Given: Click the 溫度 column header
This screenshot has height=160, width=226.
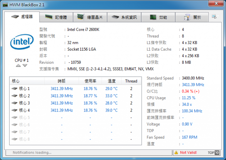Looking at the screenshot, I should pos(112,81).
